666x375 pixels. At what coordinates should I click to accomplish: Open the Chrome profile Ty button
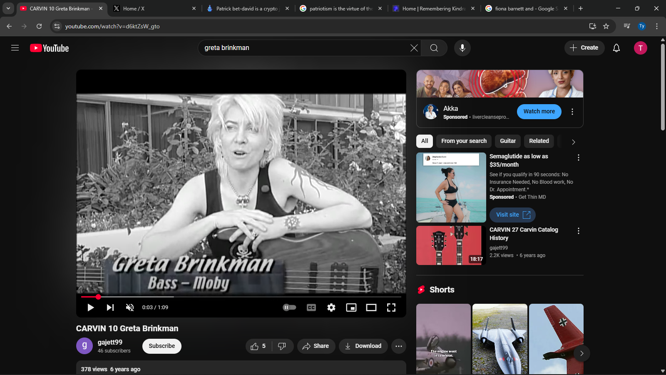[x=642, y=26]
